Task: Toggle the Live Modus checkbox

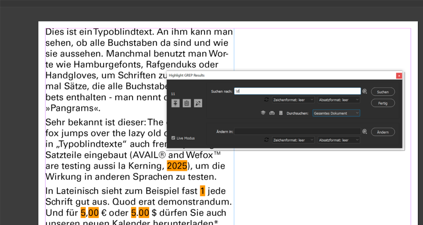Action: 173,138
